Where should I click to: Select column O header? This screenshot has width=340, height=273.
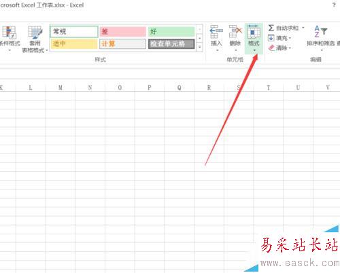coord(120,88)
